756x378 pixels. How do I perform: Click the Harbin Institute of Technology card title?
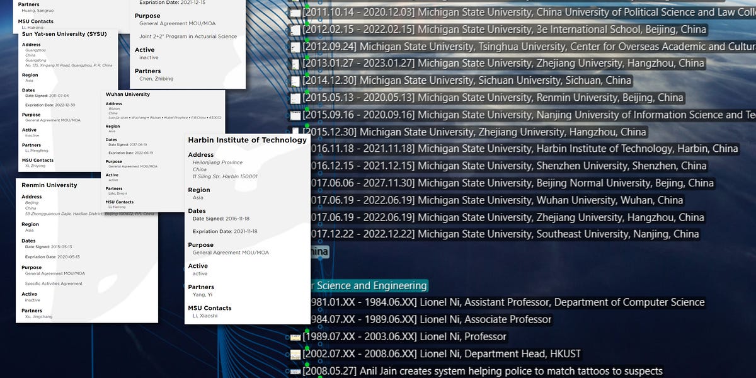click(x=247, y=140)
